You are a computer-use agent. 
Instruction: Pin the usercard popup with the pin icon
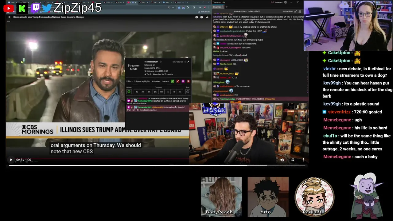coord(188,62)
